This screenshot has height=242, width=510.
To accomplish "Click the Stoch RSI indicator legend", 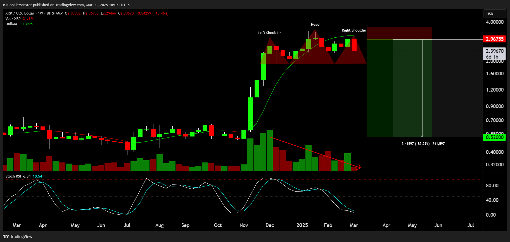I will (13, 176).
